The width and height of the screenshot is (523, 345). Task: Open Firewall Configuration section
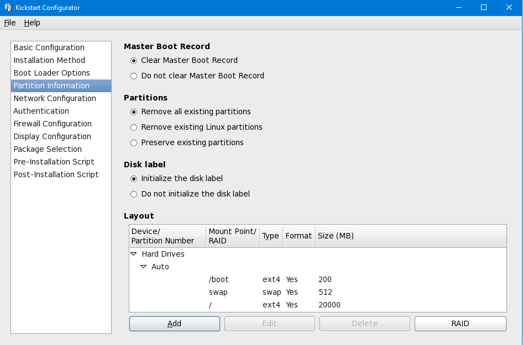[x=53, y=124]
